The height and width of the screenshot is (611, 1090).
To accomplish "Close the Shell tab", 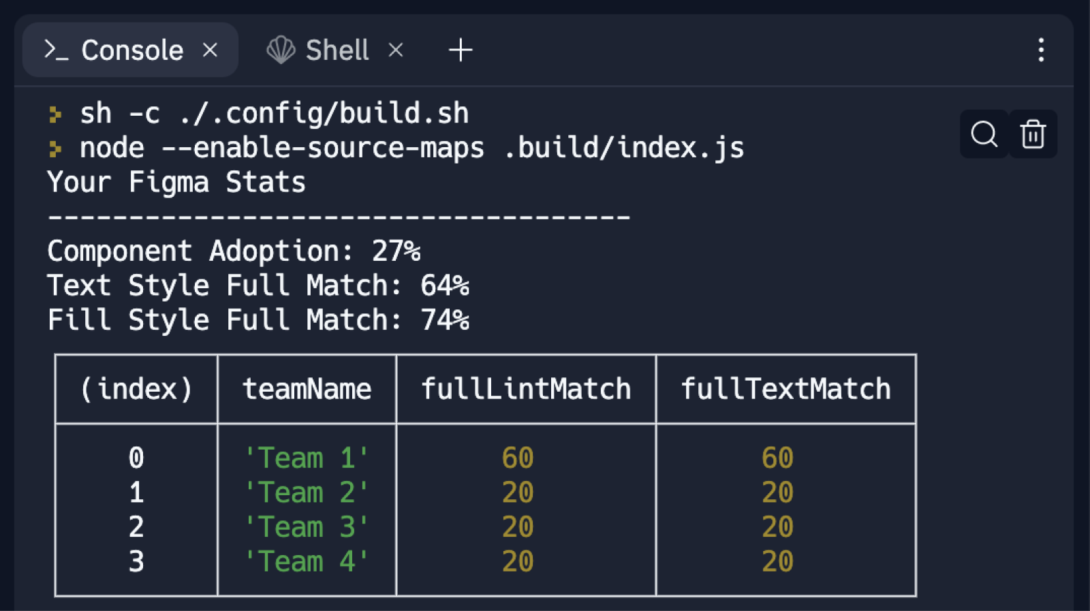I will coord(396,50).
